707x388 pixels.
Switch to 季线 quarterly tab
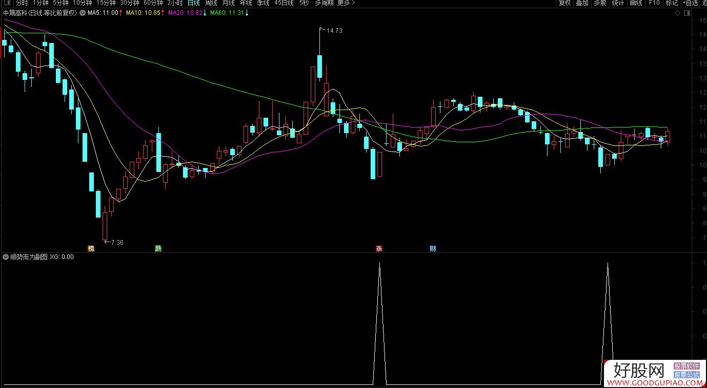click(x=263, y=3)
